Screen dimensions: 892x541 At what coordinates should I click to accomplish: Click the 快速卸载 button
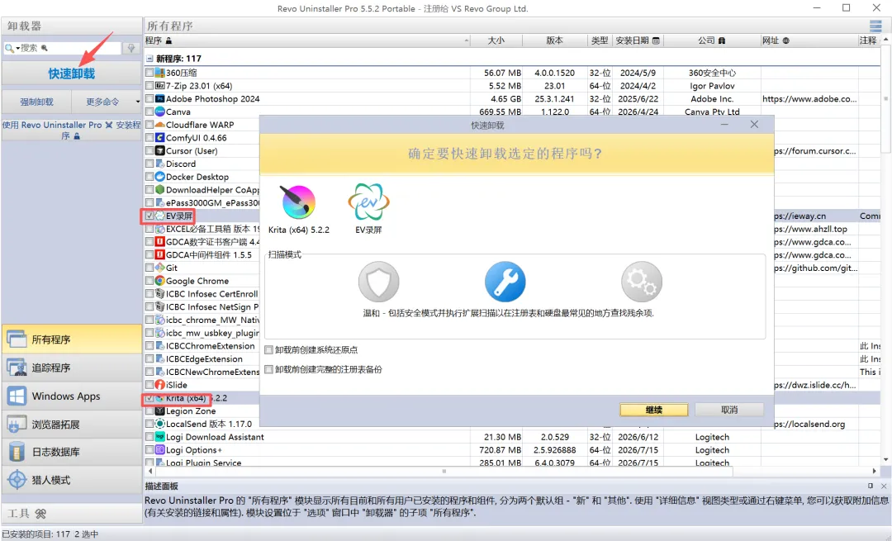click(x=72, y=74)
